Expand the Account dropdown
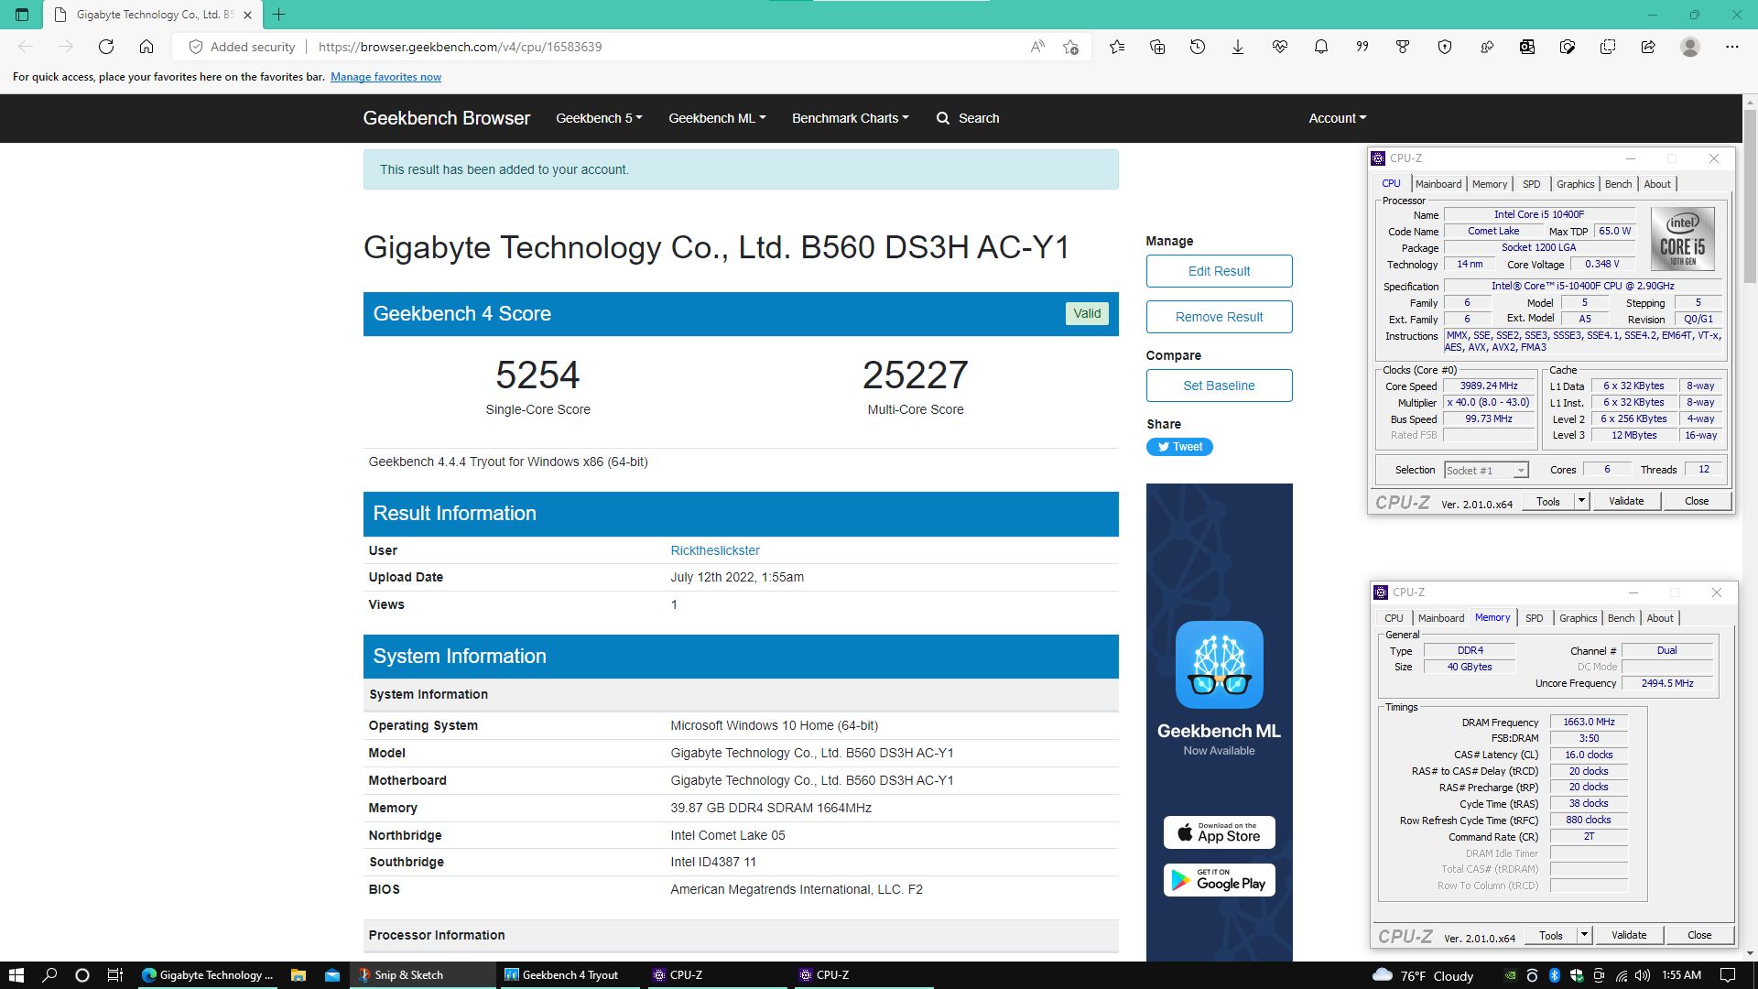1758x989 pixels. pos(1337,118)
